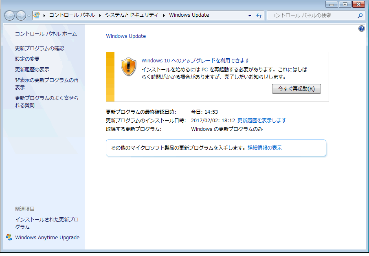This screenshot has width=369, height=256.
Task: Click 更新履歴を表示します link
Action: pos(262,120)
